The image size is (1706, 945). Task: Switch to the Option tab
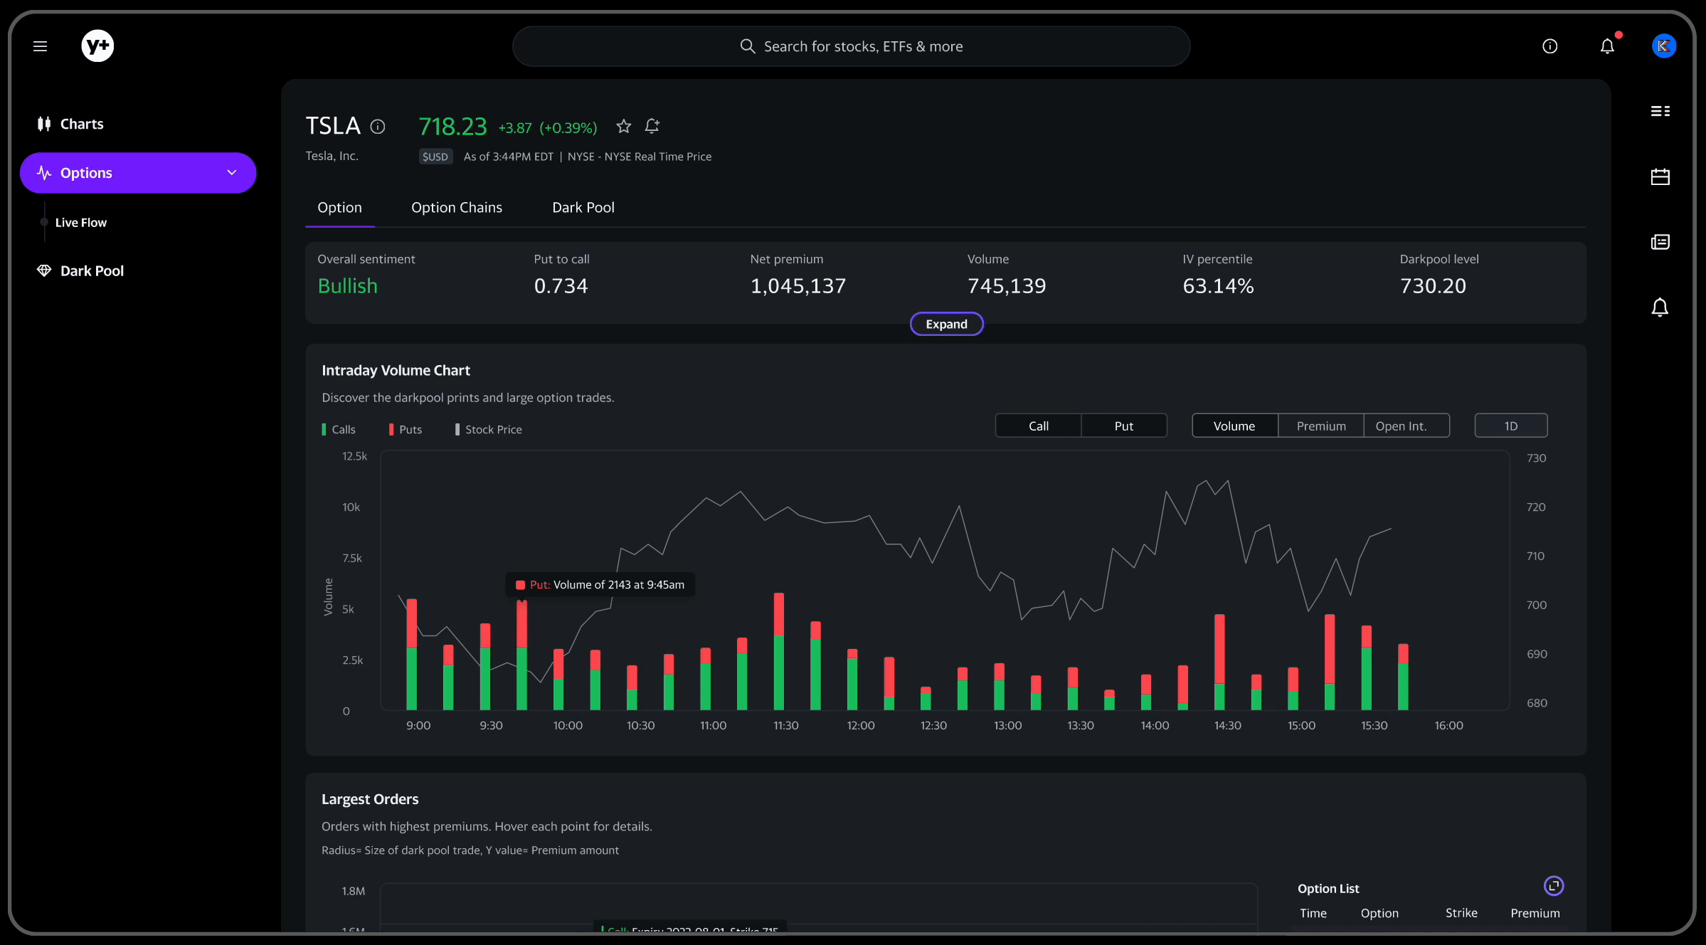339,207
